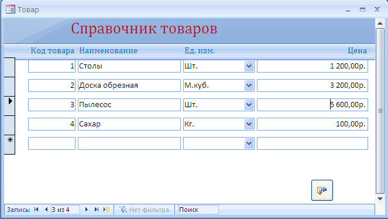Click the Ед. изм. column label
This screenshot has width=388, height=219.
[200, 51]
